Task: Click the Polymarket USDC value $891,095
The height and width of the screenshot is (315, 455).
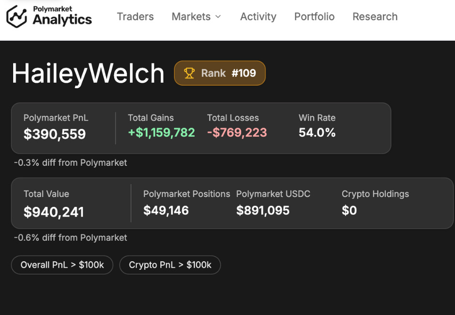Action: pyautogui.click(x=263, y=210)
